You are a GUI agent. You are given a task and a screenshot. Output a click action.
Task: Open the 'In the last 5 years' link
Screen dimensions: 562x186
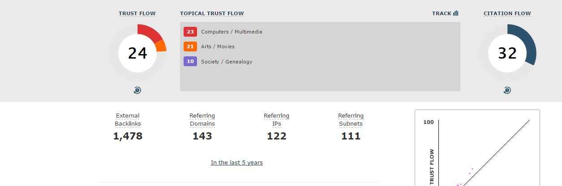point(237,163)
